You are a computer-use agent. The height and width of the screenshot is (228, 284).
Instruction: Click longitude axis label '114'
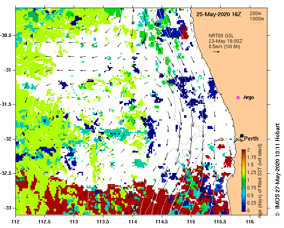click(x=133, y=222)
